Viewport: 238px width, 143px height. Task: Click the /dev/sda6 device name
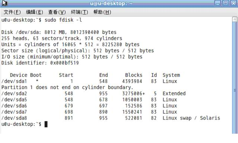coord(14,106)
